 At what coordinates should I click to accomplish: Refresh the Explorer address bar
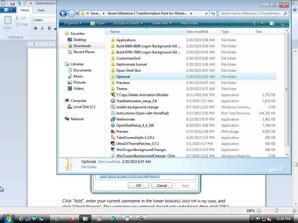tap(213, 13)
